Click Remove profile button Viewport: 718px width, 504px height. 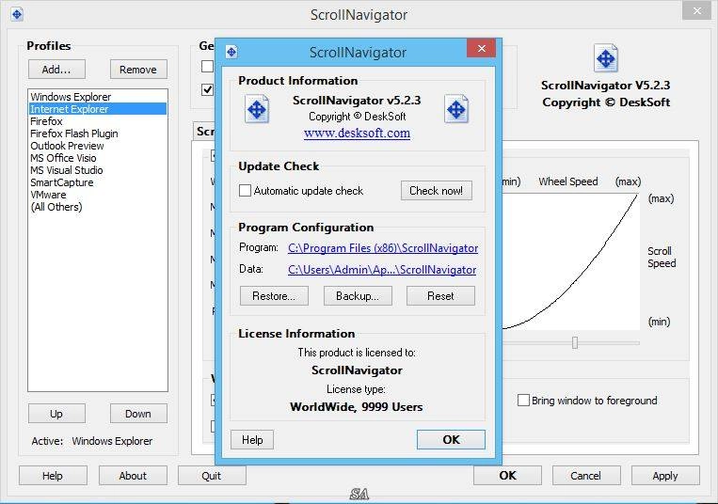tap(138, 70)
